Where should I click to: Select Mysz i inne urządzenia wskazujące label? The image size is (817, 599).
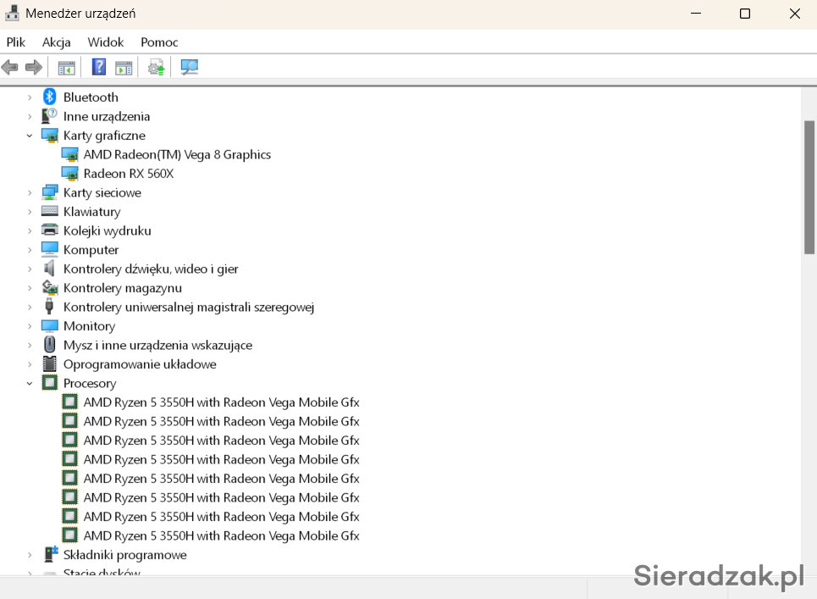coord(157,345)
